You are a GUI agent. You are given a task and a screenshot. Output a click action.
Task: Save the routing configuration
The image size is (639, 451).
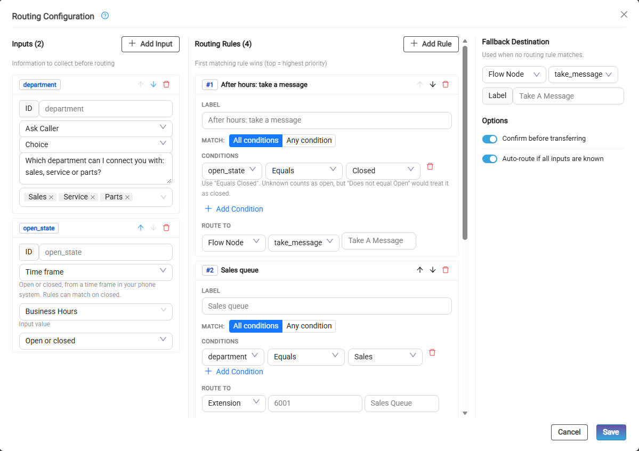coord(611,432)
